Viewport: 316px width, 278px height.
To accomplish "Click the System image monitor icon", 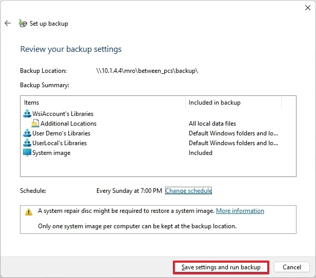I will point(27,153).
